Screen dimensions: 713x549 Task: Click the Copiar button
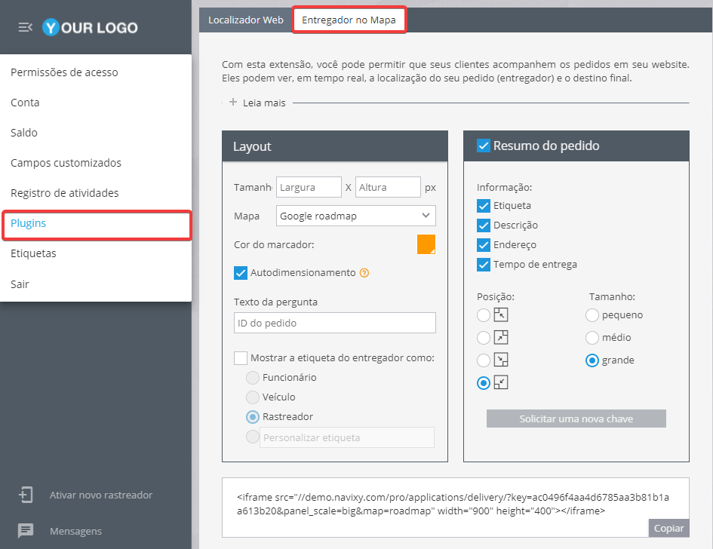pos(668,528)
